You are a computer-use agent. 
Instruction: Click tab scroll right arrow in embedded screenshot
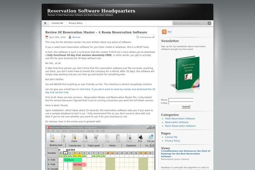pos(153,145)
